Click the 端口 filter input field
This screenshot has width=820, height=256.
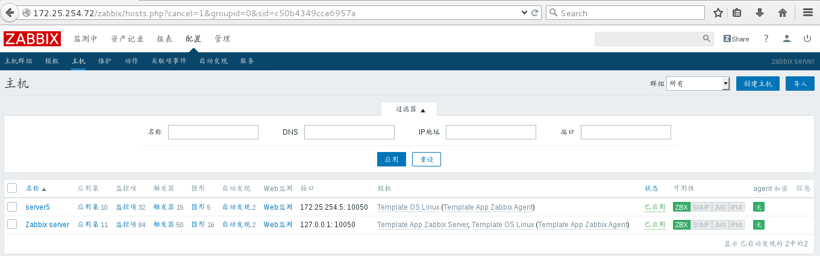pos(626,132)
